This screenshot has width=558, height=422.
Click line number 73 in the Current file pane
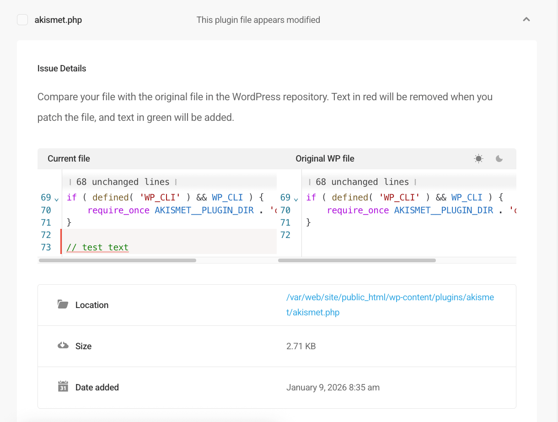click(x=46, y=247)
